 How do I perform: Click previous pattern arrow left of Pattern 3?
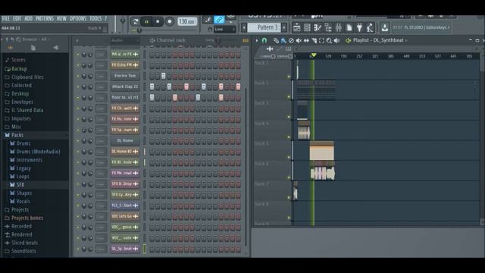click(244, 27)
